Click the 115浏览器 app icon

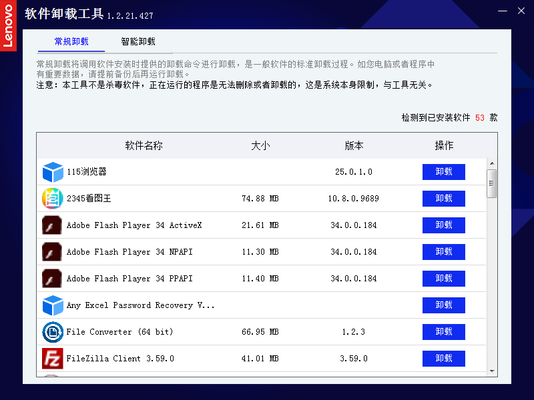coord(53,172)
